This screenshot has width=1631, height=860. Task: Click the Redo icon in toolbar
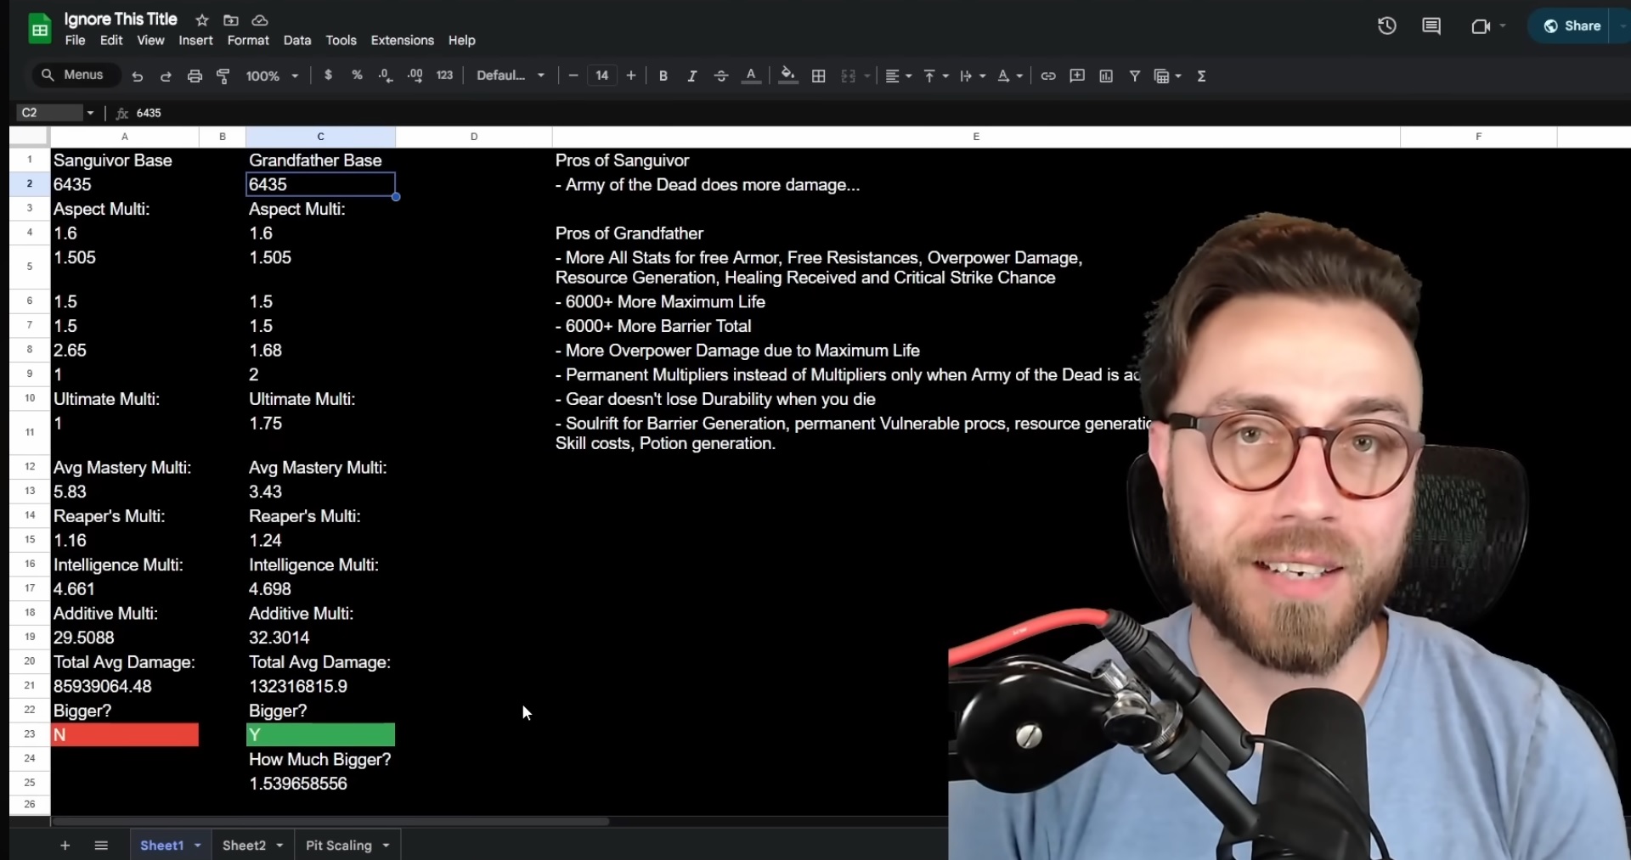(x=166, y=76)
